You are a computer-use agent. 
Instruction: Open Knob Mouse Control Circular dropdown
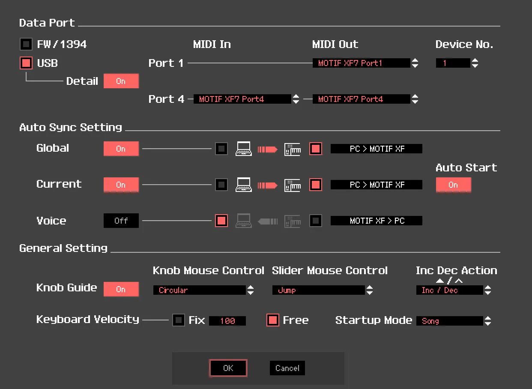pyautogui.click(x=200, y=290)
